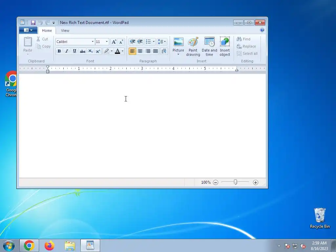Open Google Chrome from taskbar
The width and height of the screenshot is (336, 252).
point(29,245)
